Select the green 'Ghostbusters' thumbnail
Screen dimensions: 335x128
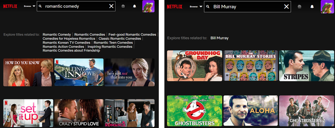point(195,111)
